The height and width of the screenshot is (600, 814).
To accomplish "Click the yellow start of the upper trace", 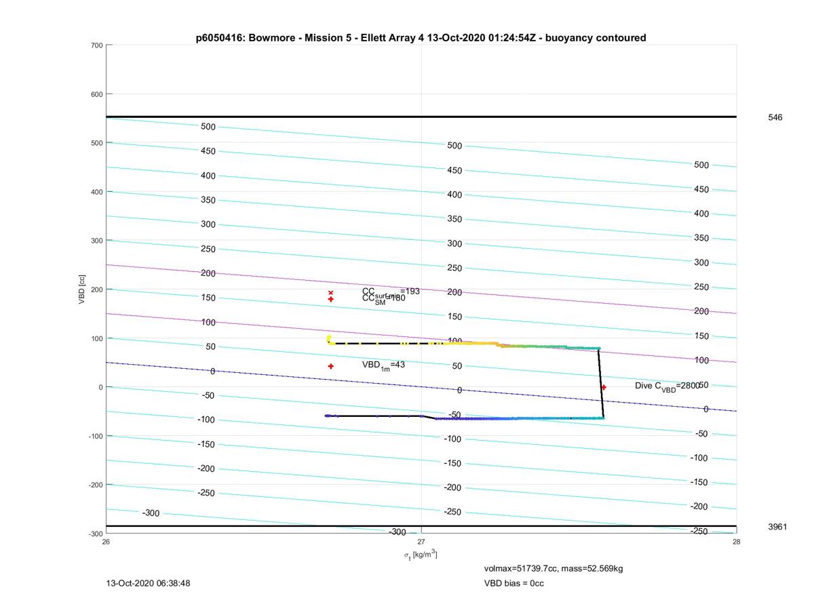I will click(x=329, y=339).
